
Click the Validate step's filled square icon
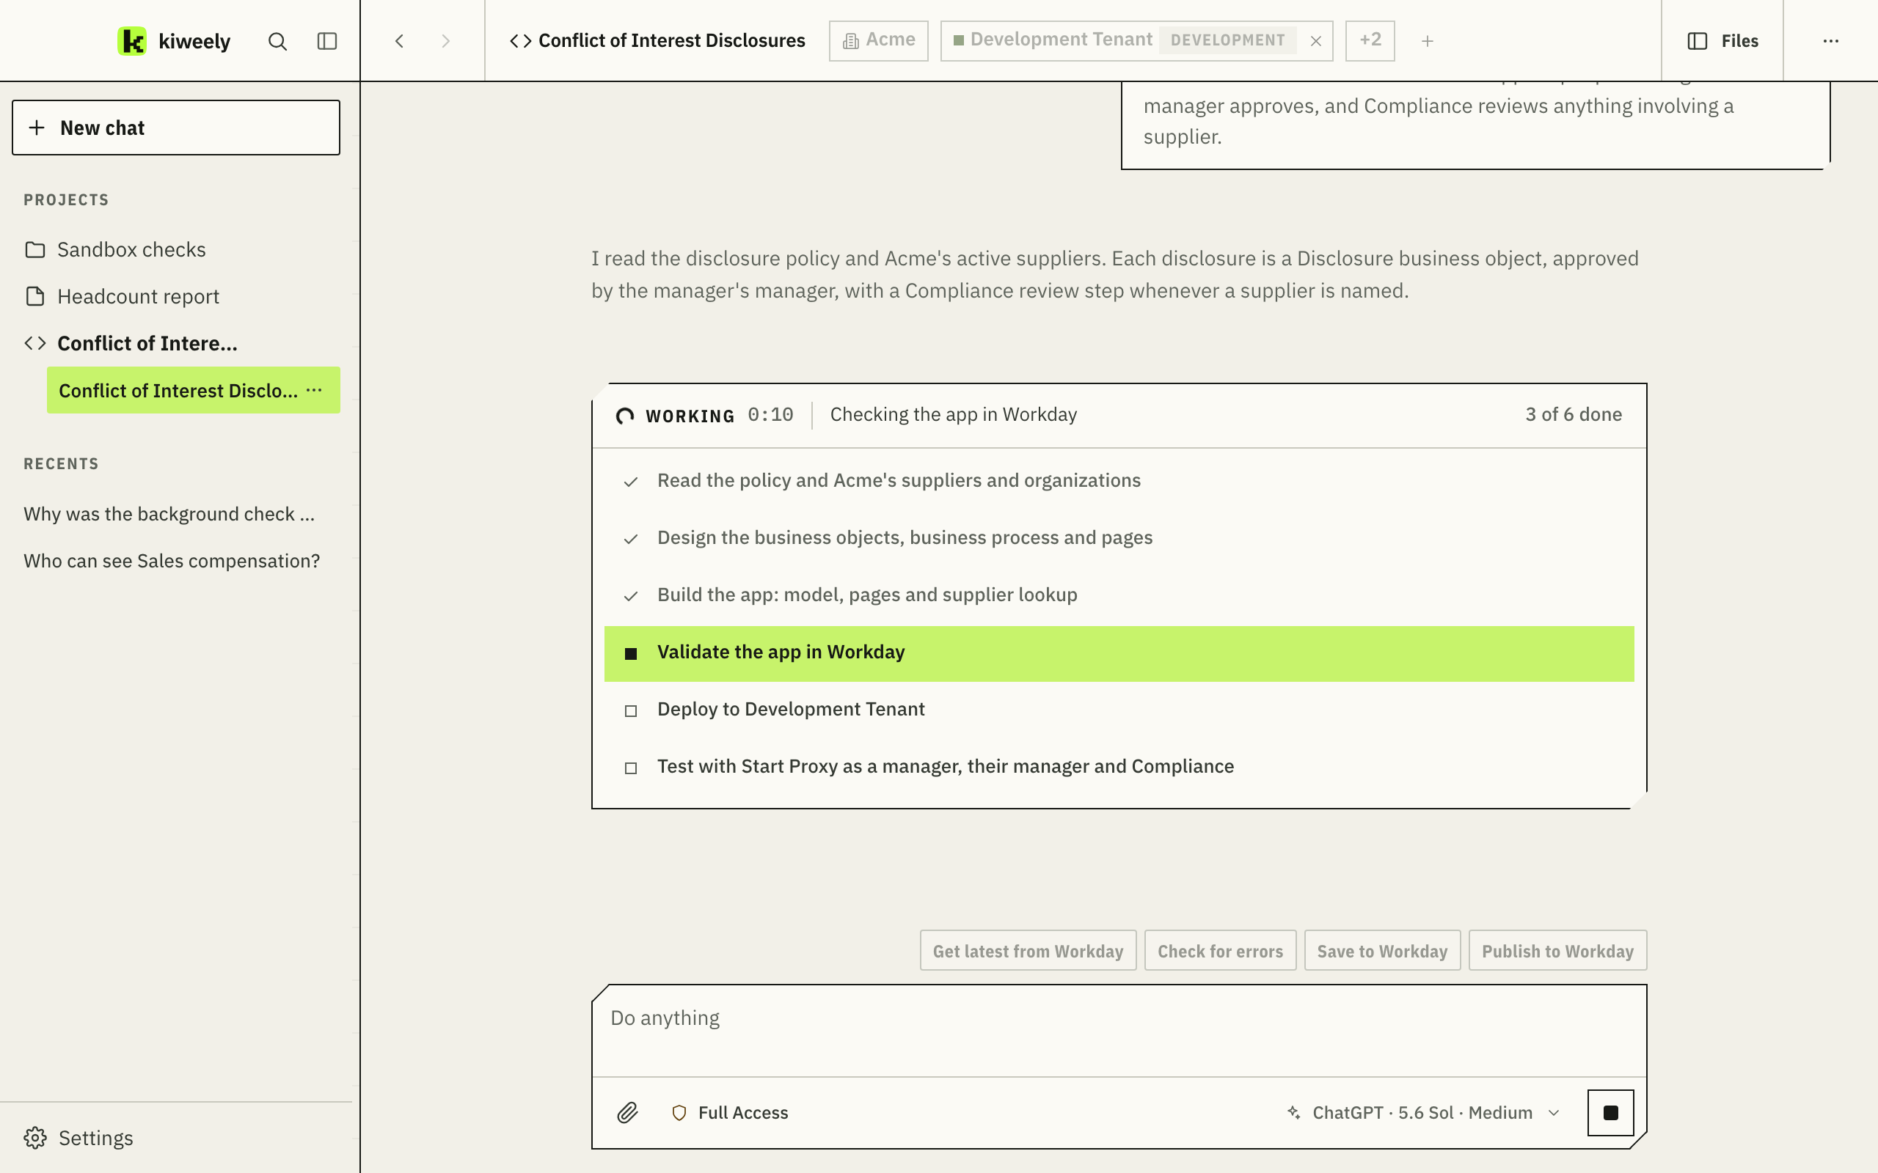pos(631,654)
